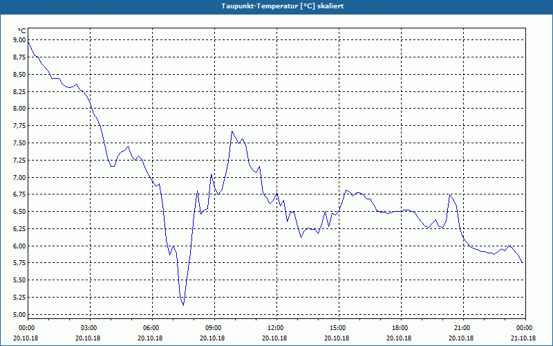Select the 5,25 y-axis label
Image resolution: width=553 pixels, height=346 pixels.
(x=20, y=298)
